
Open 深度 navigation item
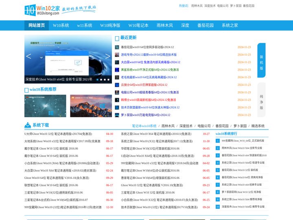pos(185,25)
